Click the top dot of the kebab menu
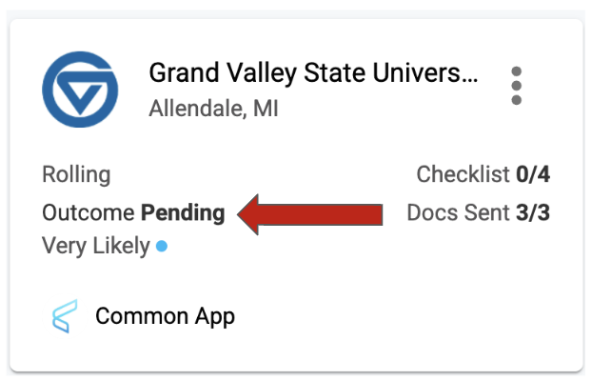 (516, 71)
